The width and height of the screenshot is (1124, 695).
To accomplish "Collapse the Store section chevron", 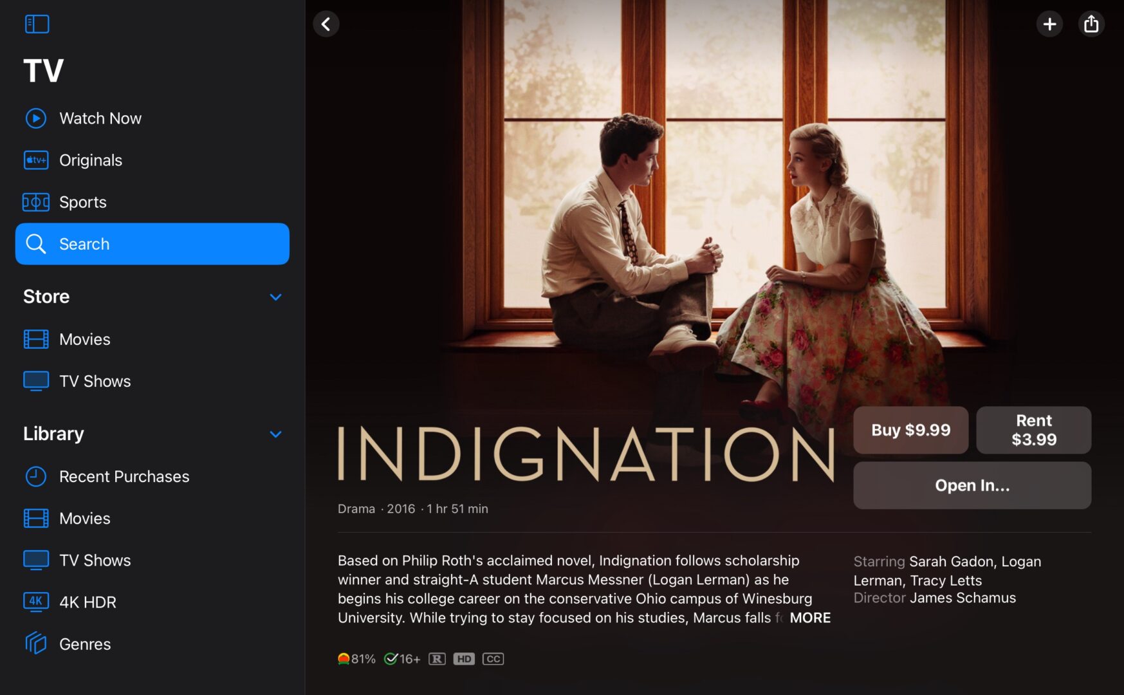I will pyautogui.click(x=275, y=297).
